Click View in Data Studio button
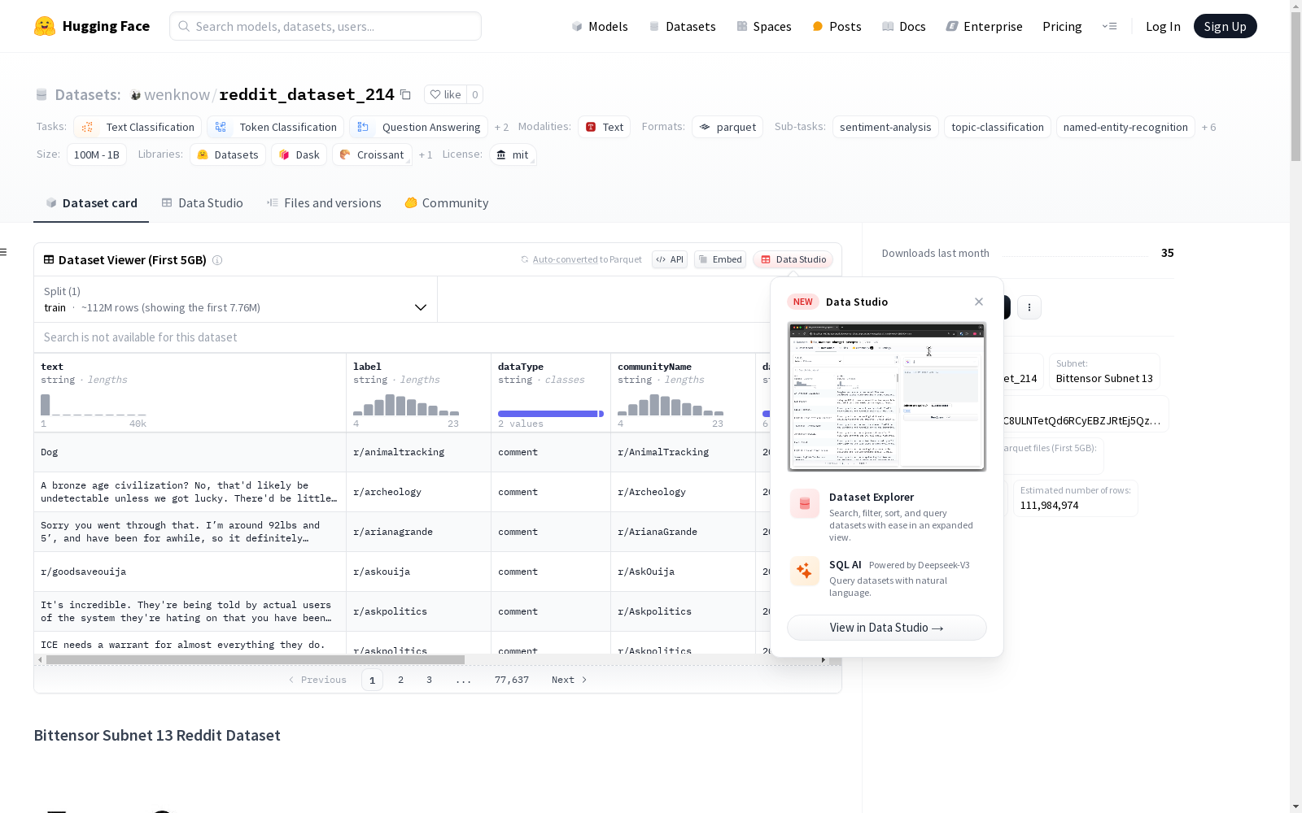 click(x=887, y=628)
